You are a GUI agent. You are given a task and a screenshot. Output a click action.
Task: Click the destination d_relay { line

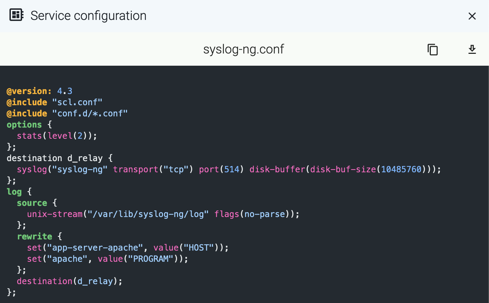60,158
